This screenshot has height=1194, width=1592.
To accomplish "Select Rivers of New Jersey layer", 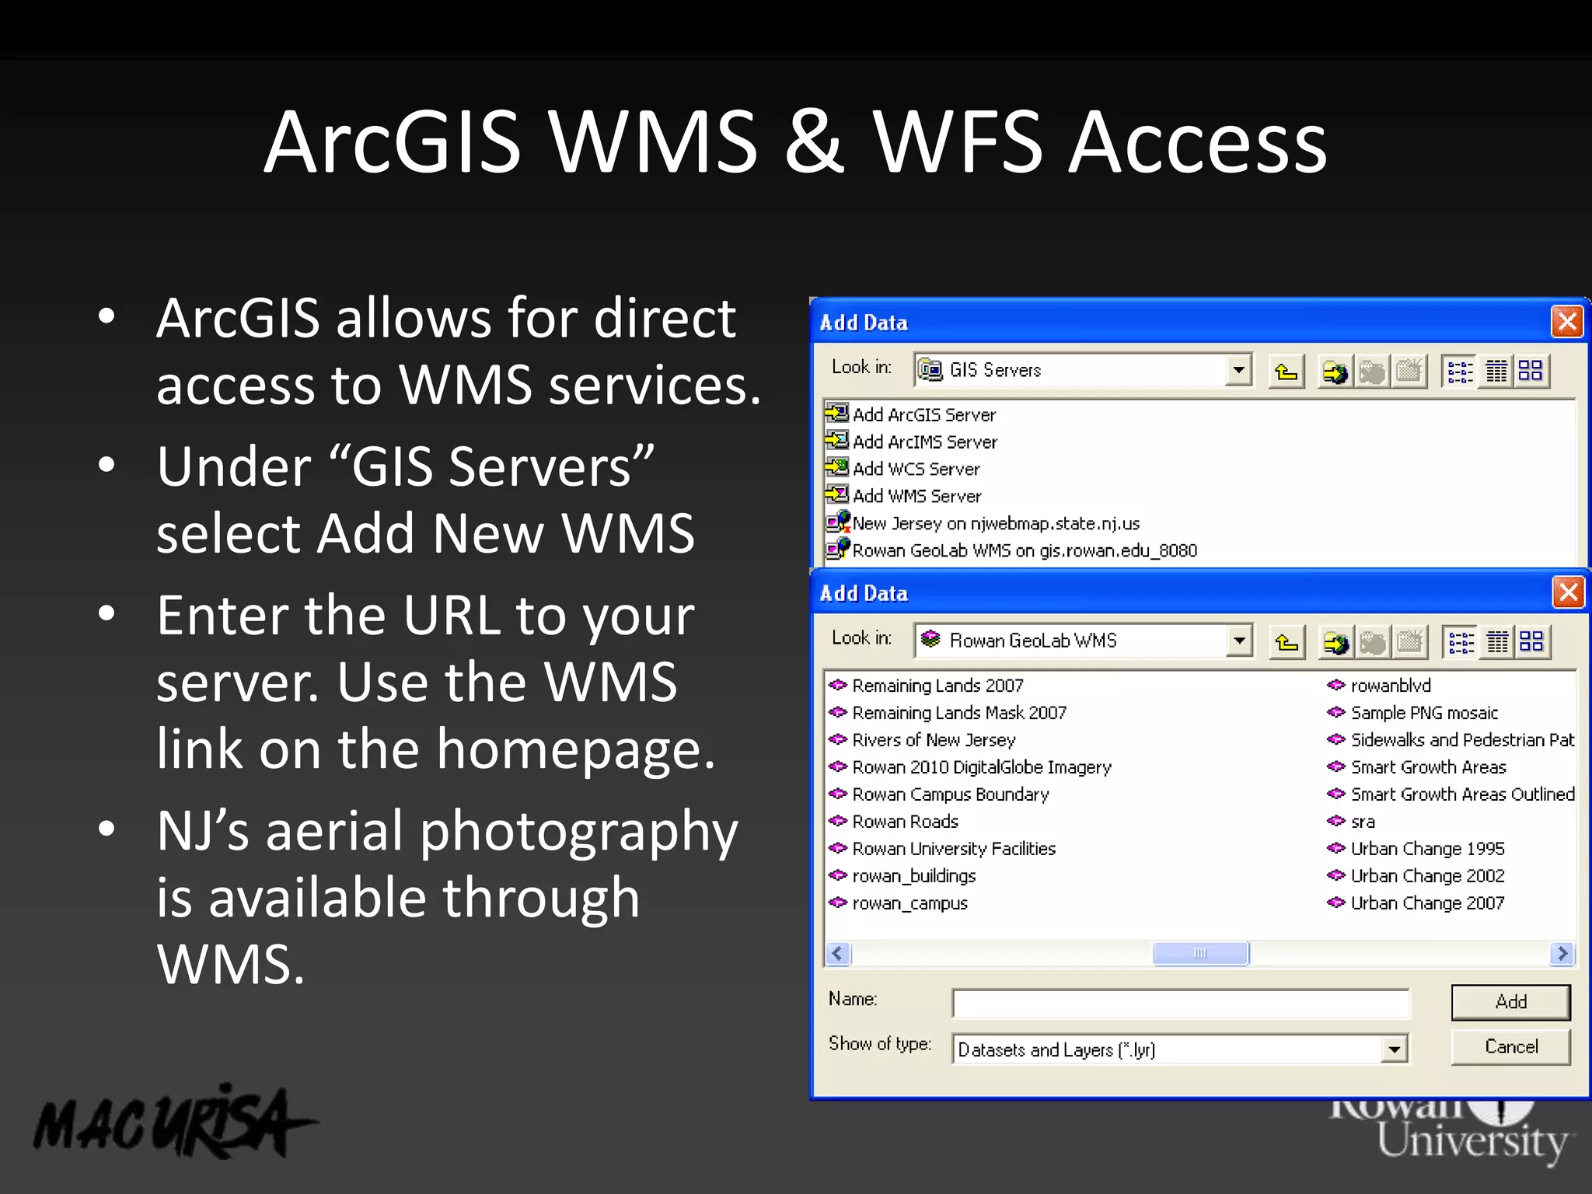I will pos(922,740).
